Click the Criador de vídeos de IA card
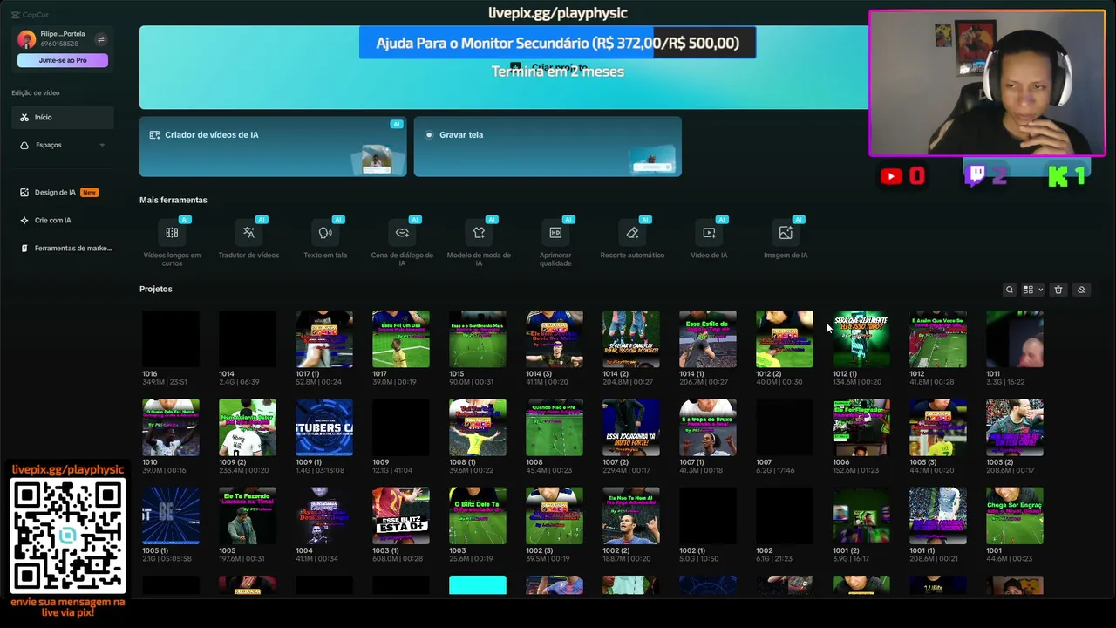 [x=273, y=147]
